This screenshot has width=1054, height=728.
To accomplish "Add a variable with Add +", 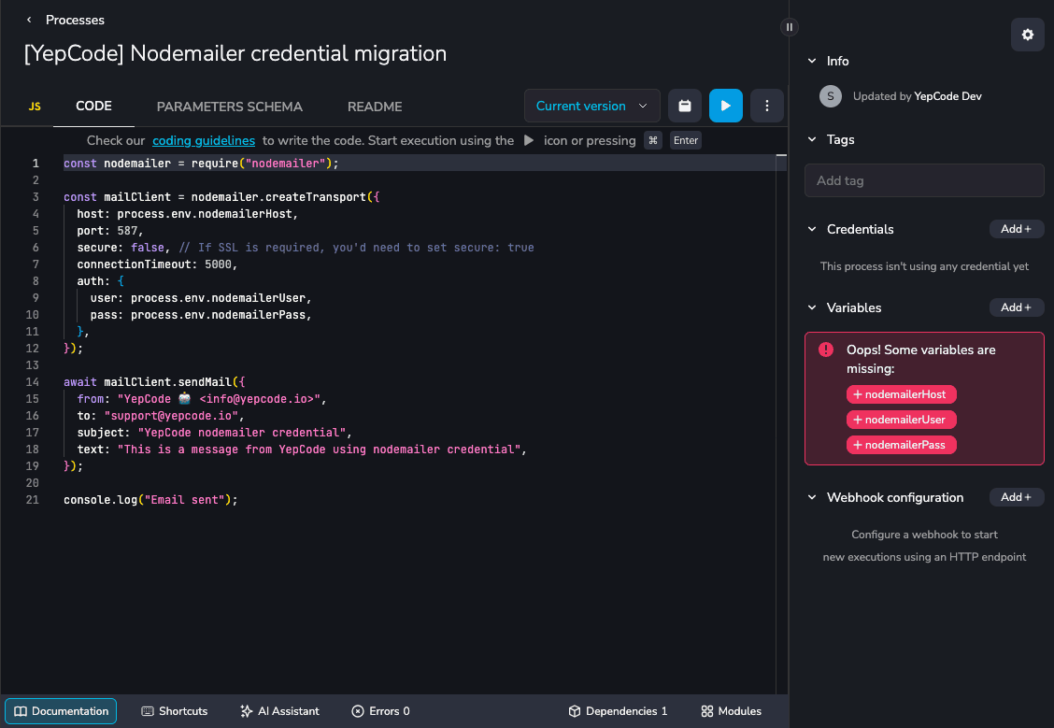I will click(1017, 307).
